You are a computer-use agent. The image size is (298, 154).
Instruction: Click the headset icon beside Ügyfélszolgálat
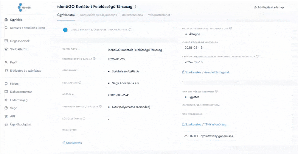click(6, 124)
